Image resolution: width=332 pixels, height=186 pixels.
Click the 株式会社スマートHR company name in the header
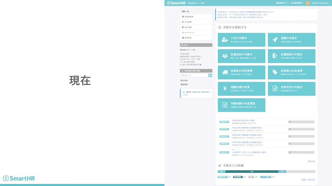pos(196,3)
